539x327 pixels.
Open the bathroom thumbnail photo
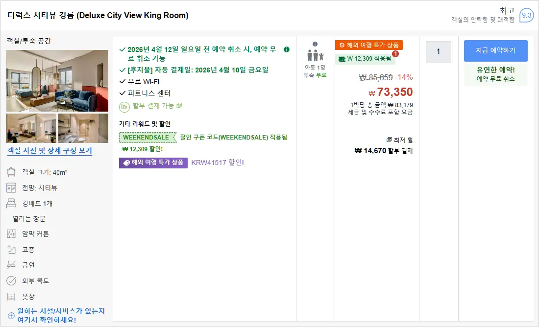[83, 128]
